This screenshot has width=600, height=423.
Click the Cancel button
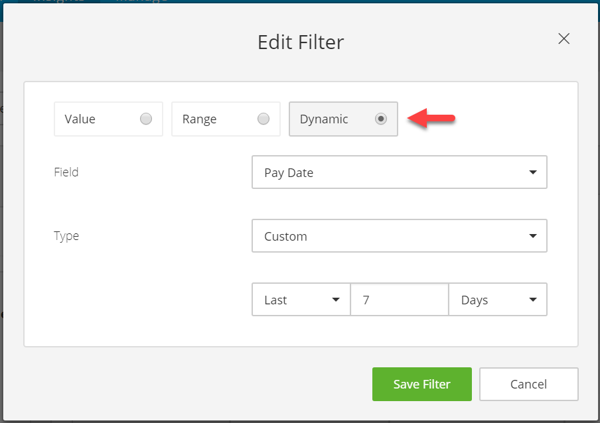(x=528, y=384)
